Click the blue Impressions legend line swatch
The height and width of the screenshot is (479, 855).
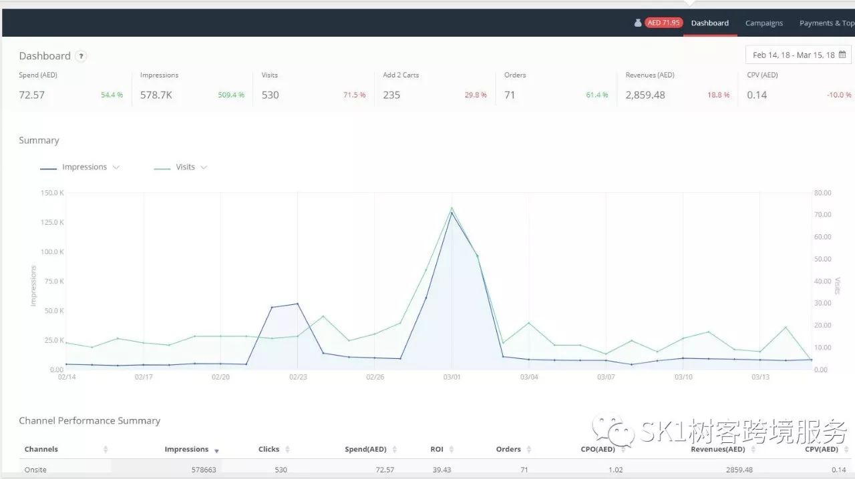(x=48, y=168)
